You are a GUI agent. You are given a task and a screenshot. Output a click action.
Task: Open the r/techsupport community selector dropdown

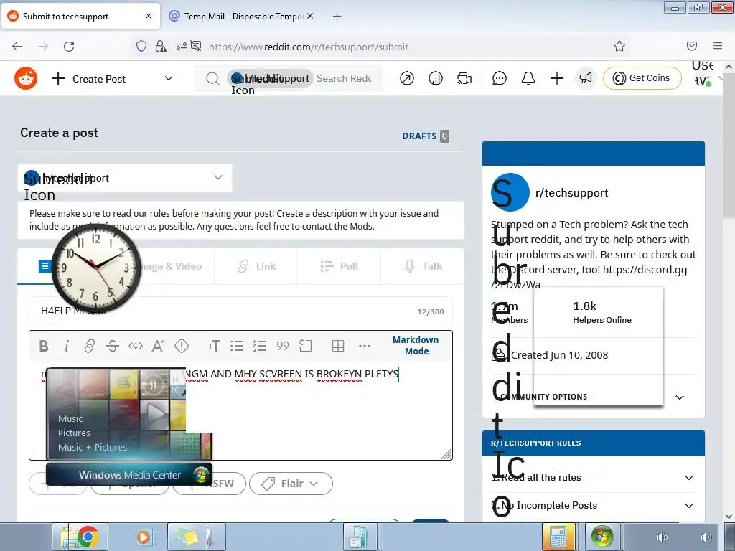point(125,178)
